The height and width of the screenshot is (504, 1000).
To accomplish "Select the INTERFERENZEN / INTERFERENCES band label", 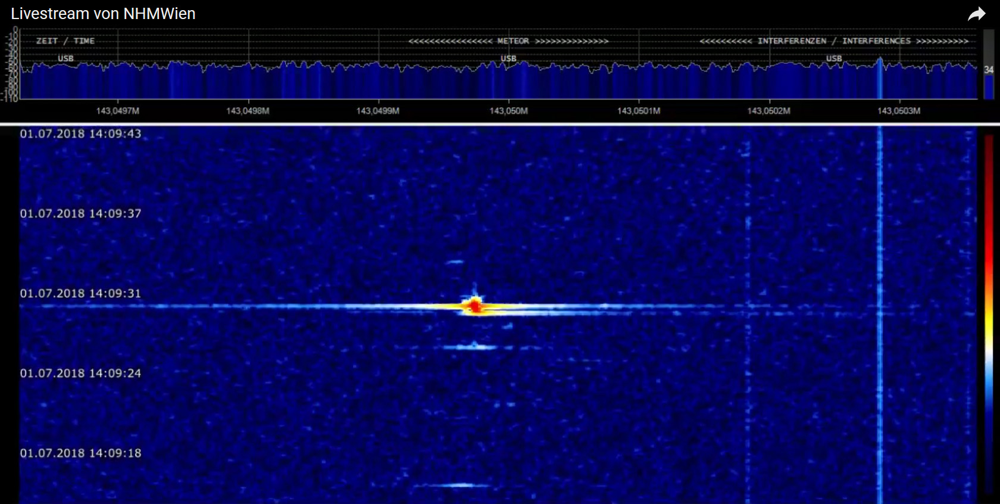I will click(834, 41).
